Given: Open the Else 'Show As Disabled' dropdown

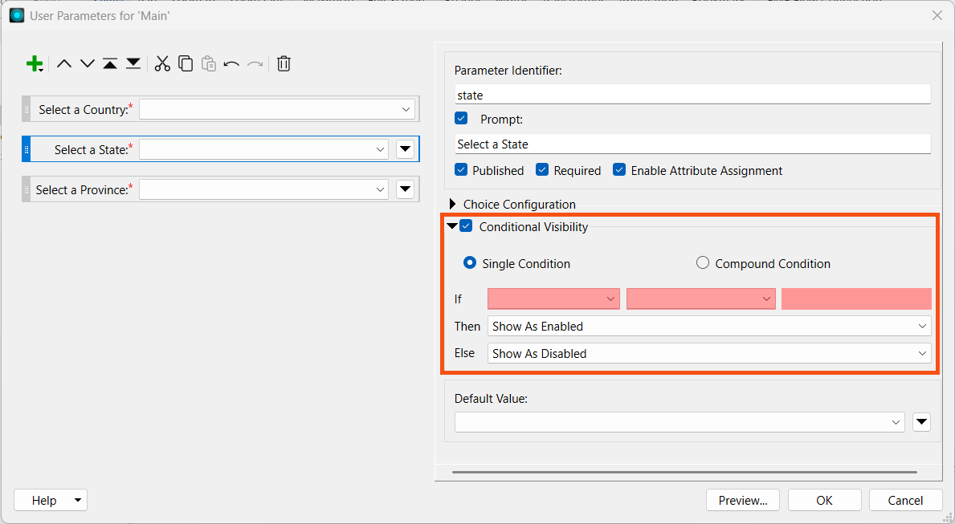Looking at the screenshot, I should tap(708, 354).
